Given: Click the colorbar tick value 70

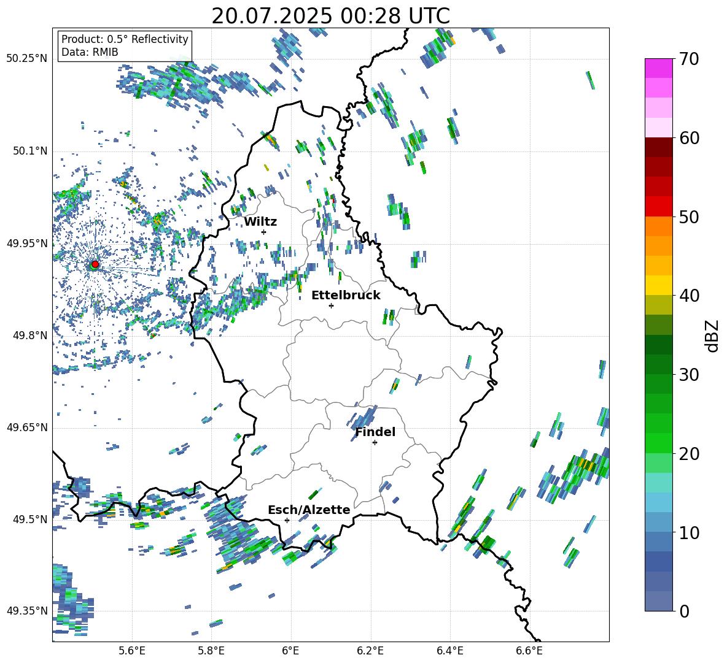Looking at the screenshot, I should 689,59.
